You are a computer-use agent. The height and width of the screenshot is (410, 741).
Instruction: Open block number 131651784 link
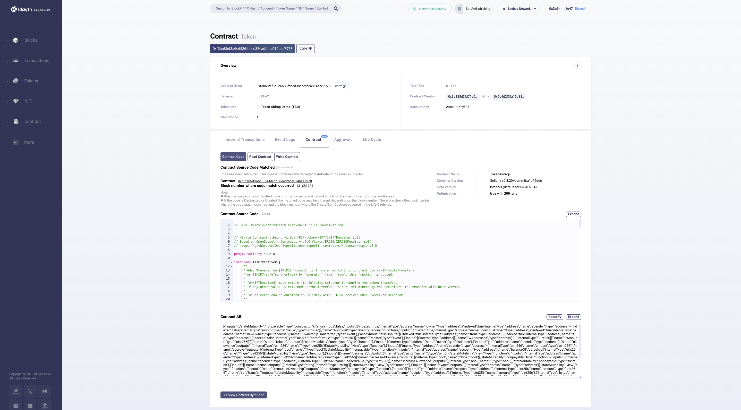click(304, 186)
